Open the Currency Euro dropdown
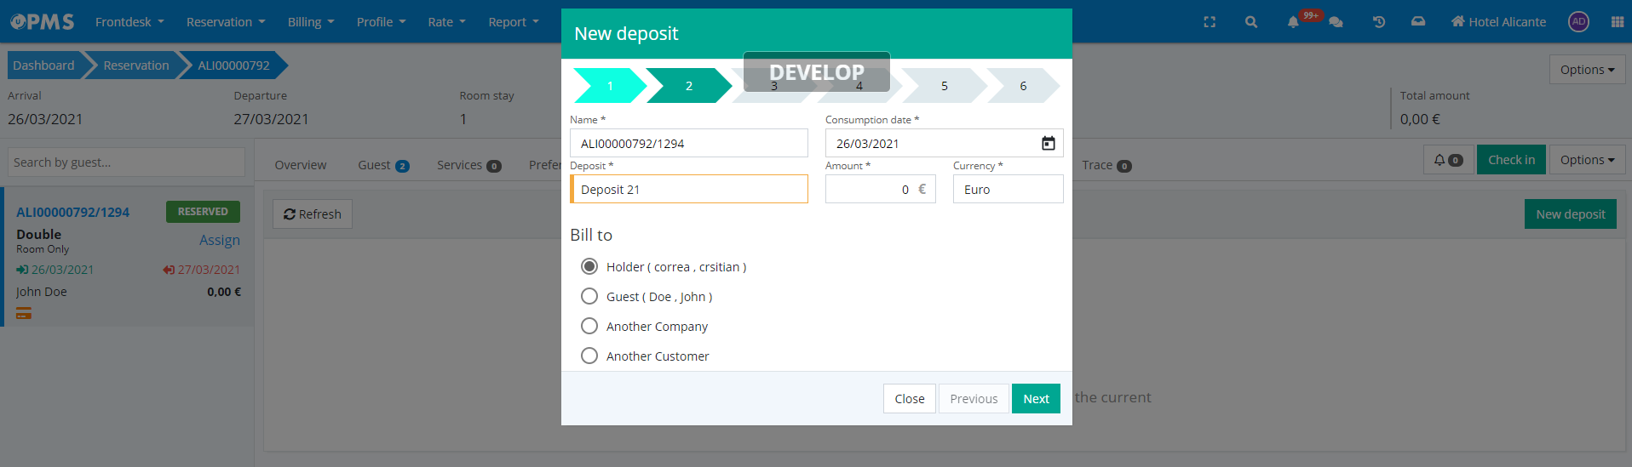 point(1007,190)
